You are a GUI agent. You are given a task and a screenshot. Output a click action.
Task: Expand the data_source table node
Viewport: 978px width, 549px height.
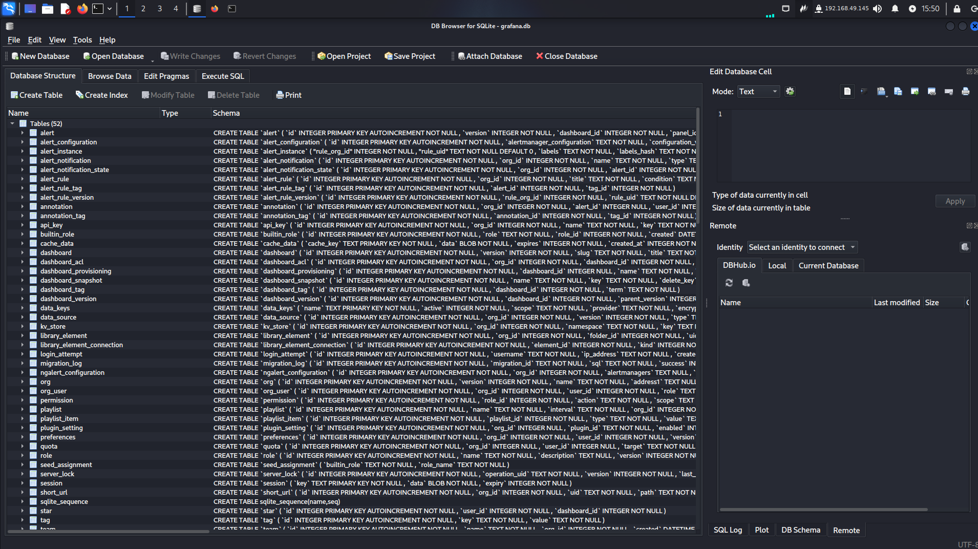[x=23, y=317]
